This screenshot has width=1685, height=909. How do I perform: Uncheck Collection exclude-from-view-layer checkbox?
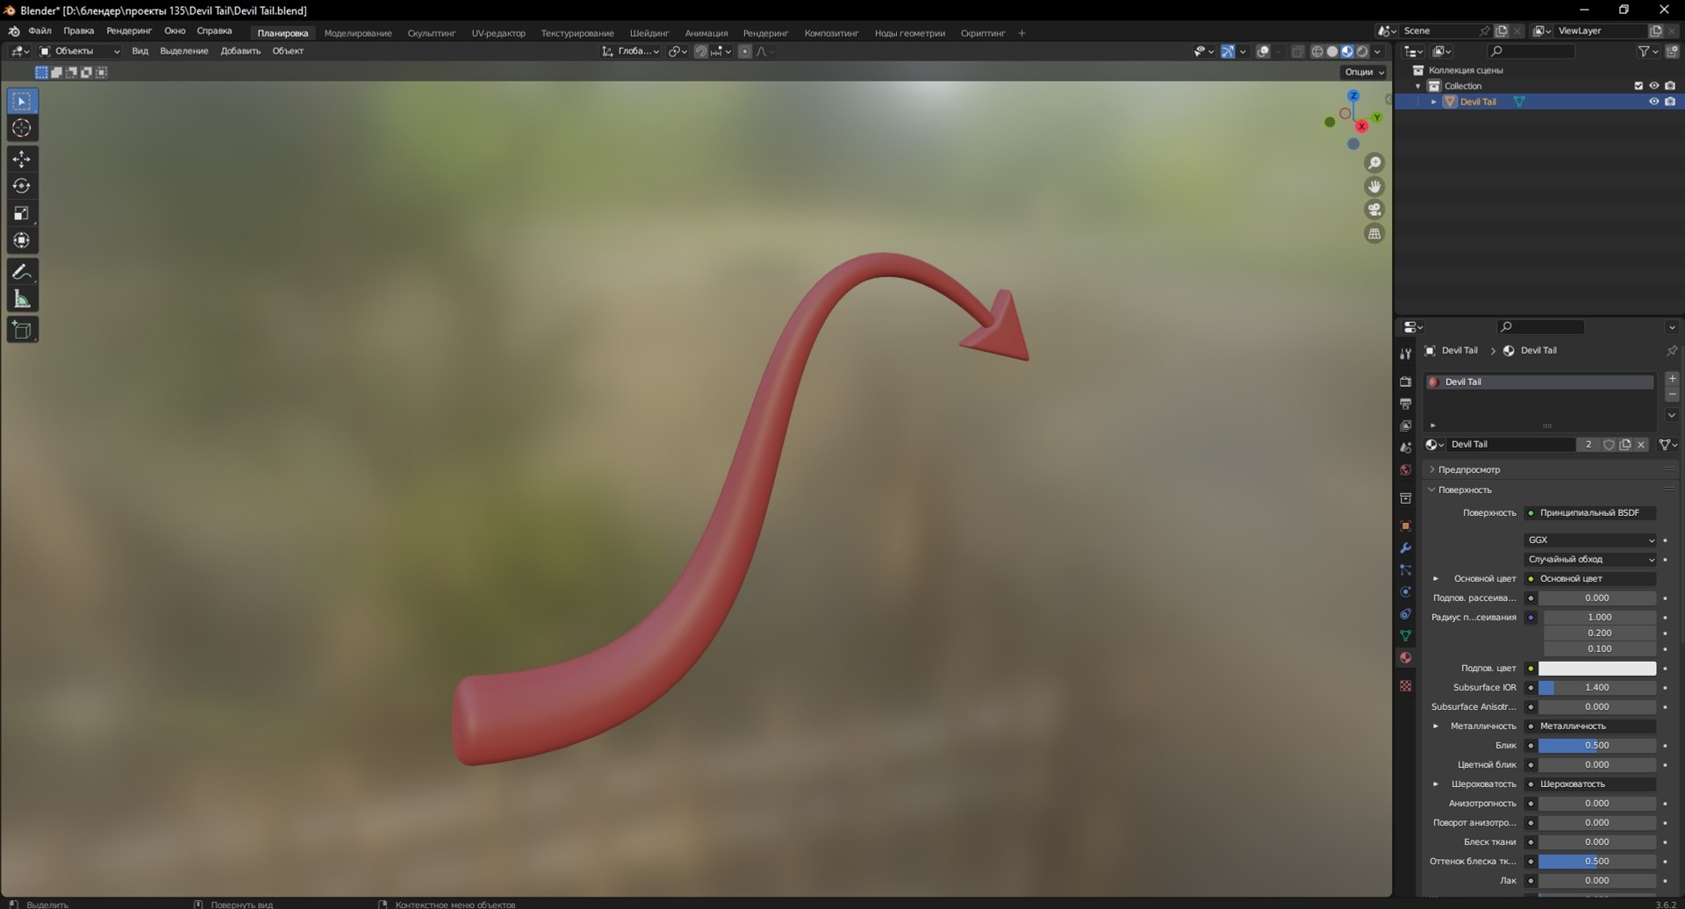coord(1638,86)
